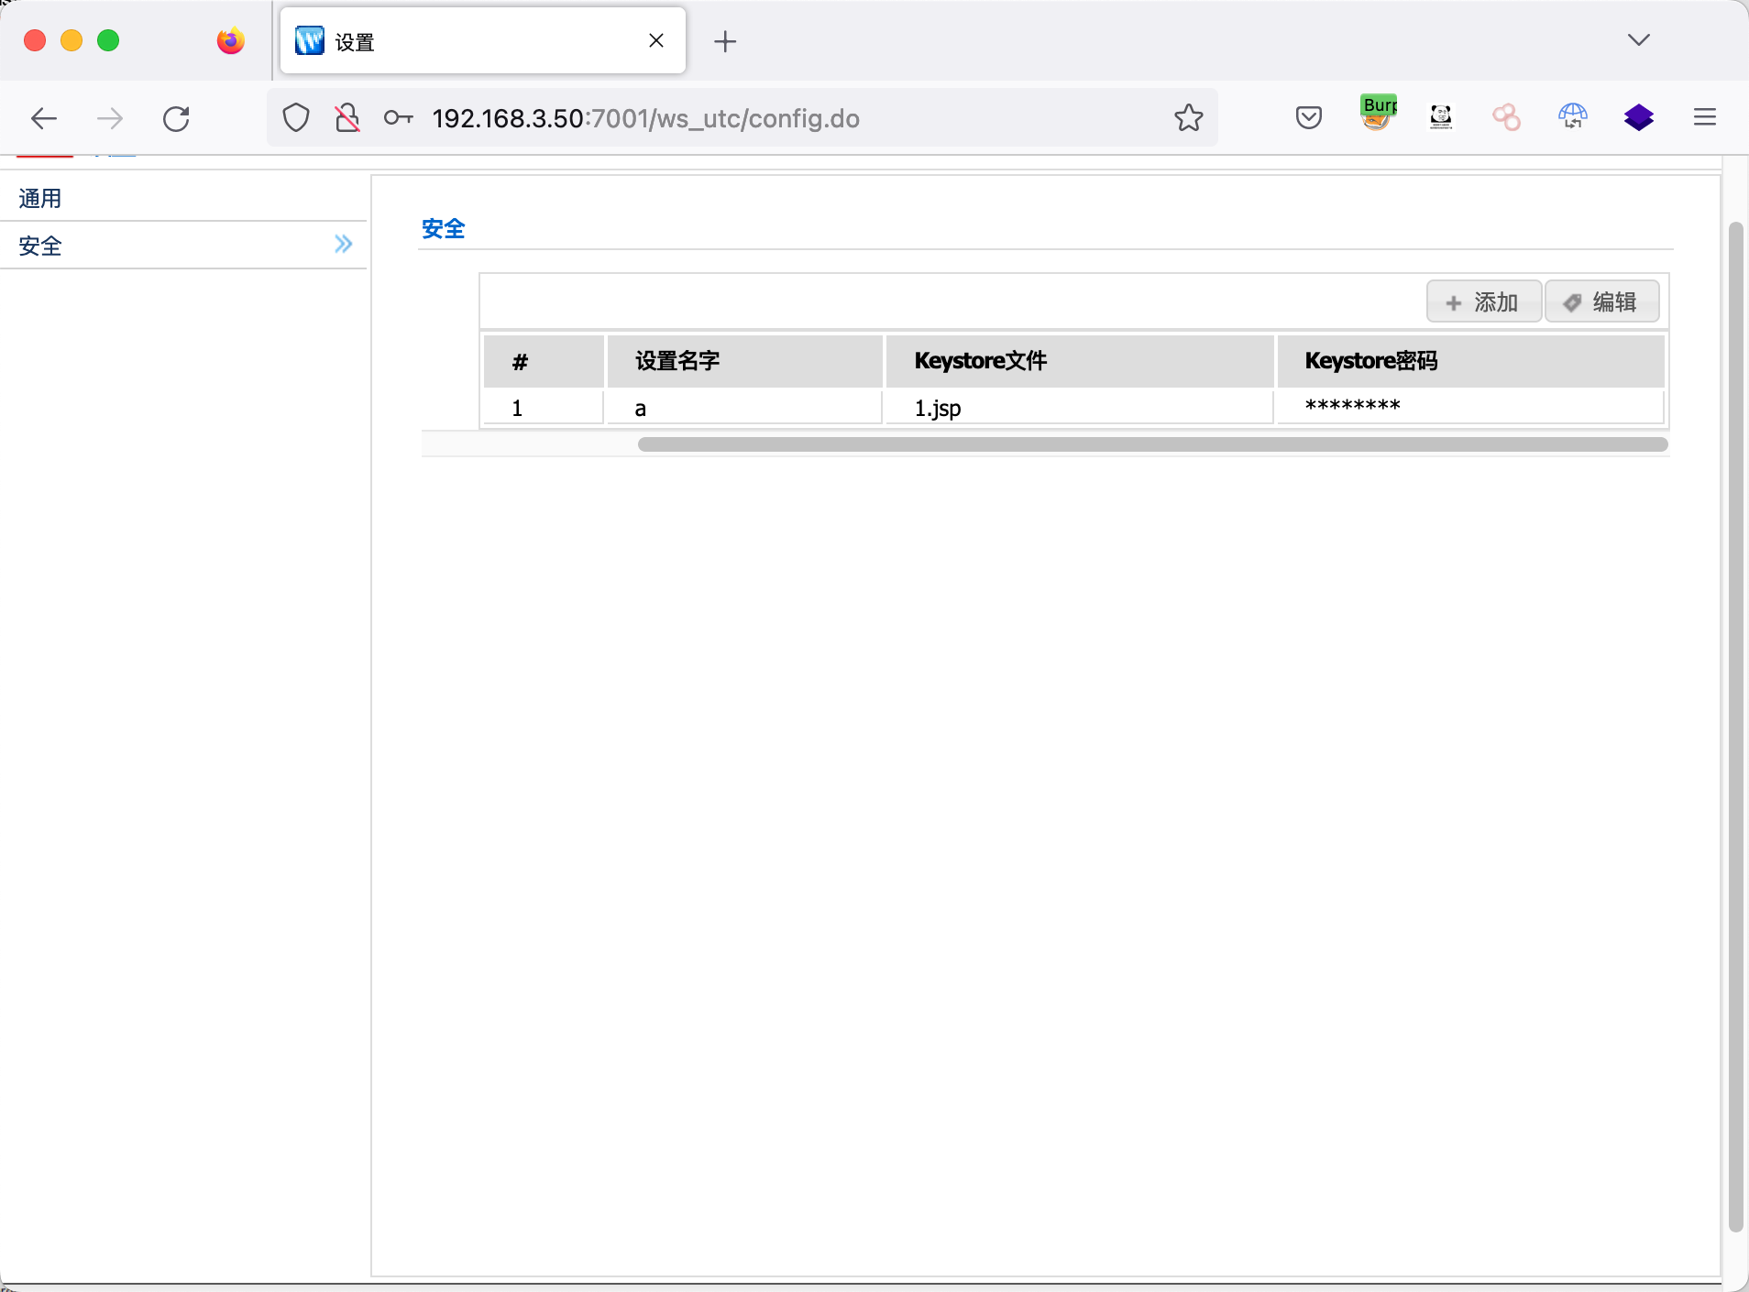Click the 添加 add button
1749x1292 pixels.
[x=1482, y=302]
